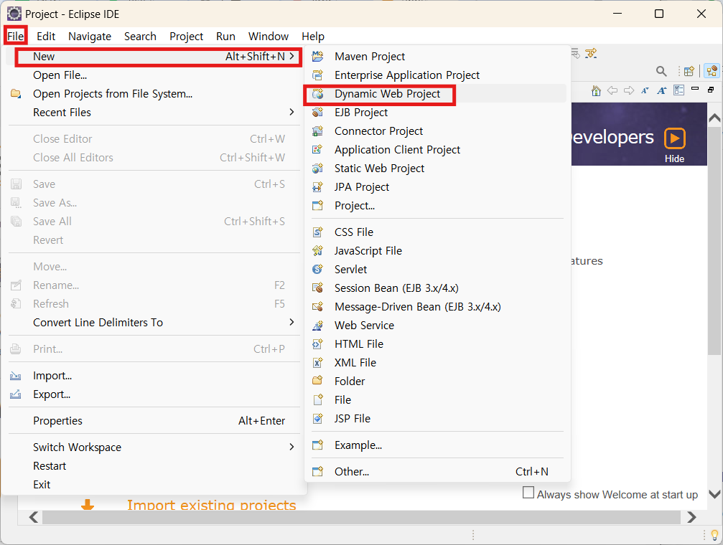Click the toolbar icon above the search magnifier
This screenshot has width=723, height=545.
591,54
